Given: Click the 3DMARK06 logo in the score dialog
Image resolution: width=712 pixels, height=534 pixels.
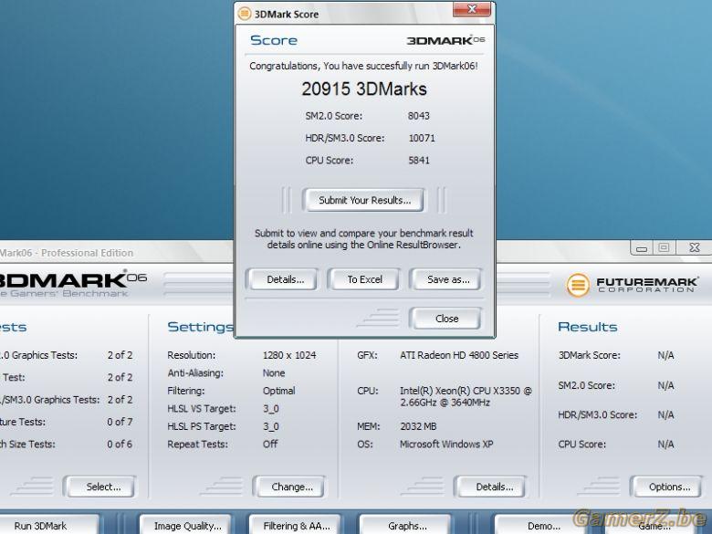Looking at the screenshot, I should 445,40.
